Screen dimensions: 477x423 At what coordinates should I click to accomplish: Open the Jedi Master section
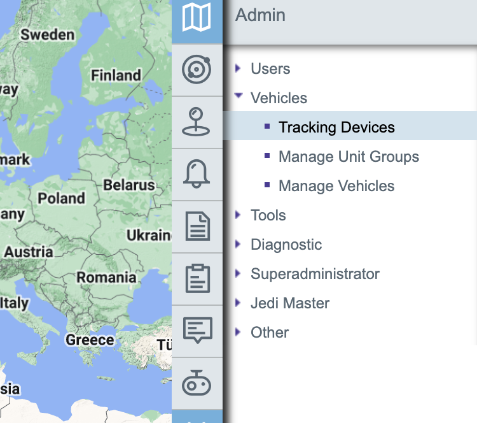(290, 303)
